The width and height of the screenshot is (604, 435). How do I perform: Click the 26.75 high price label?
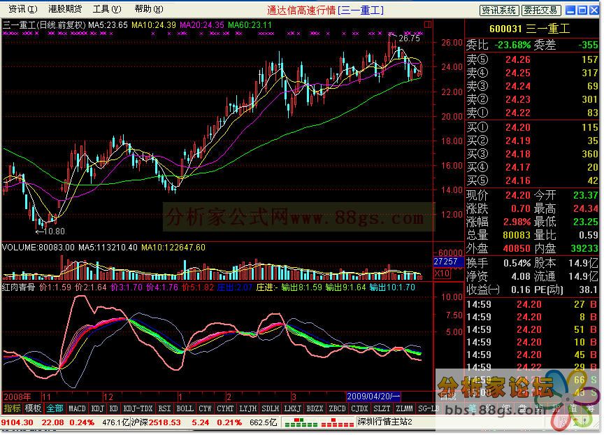pyautogui.click(x=409, y=38)
